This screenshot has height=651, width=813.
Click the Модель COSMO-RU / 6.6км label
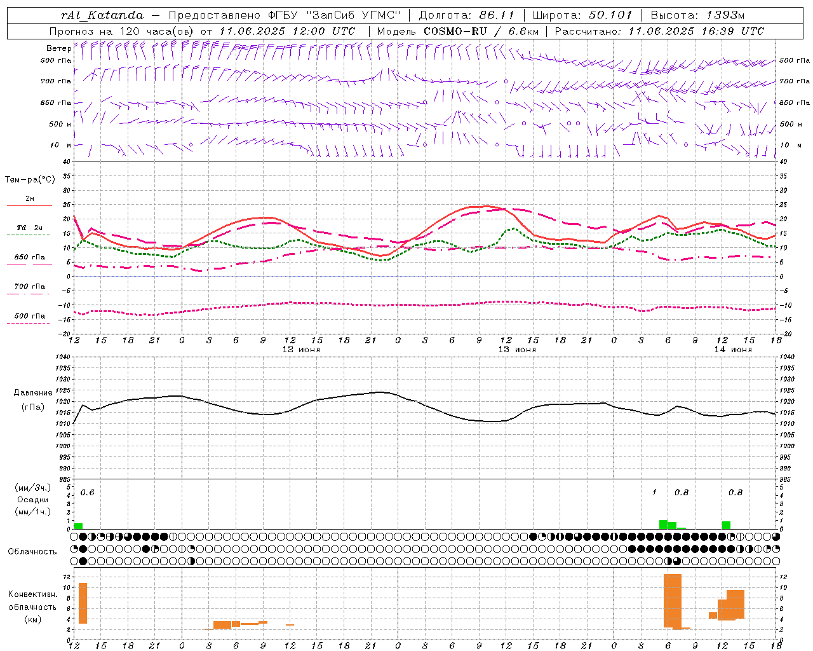click(x=458, y=31)
